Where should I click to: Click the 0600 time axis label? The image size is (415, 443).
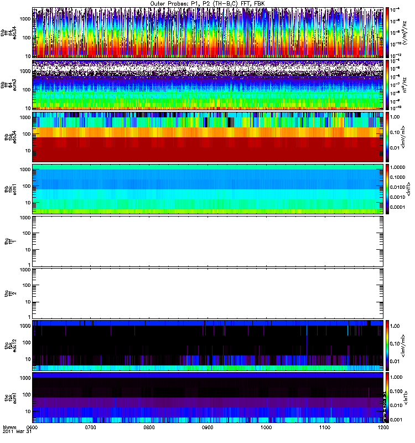coord(32,427)
